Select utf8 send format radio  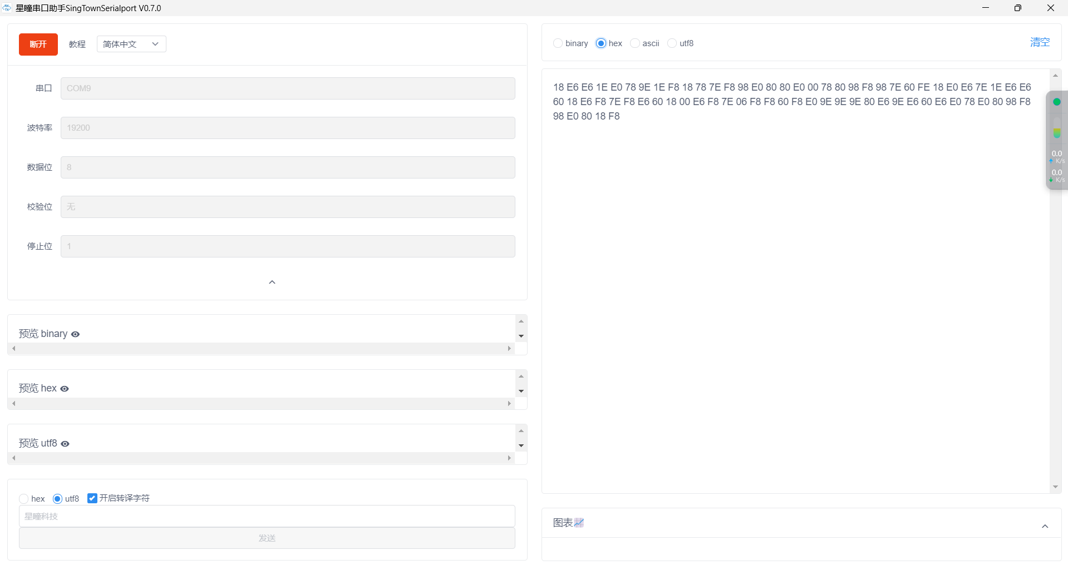click(x=57, y=499)
